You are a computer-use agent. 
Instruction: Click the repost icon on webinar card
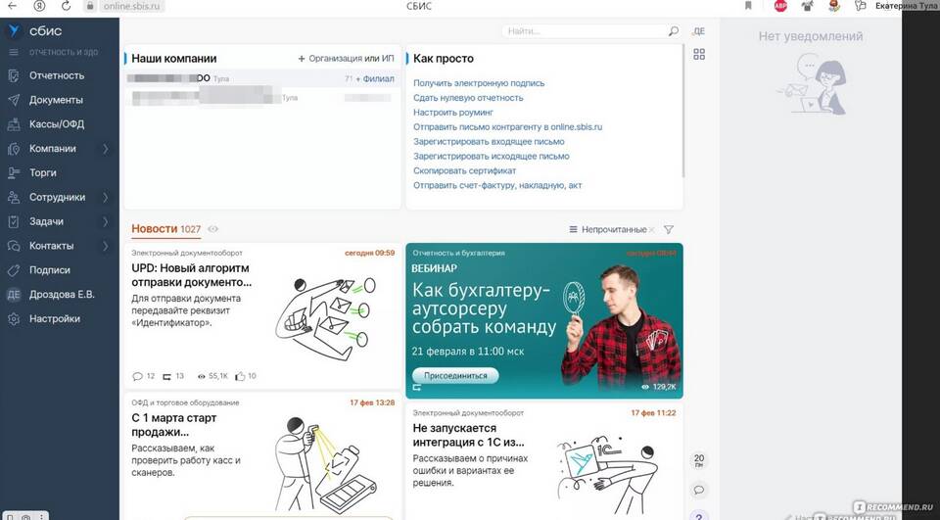pyautogui.click(x=417, y=388)
